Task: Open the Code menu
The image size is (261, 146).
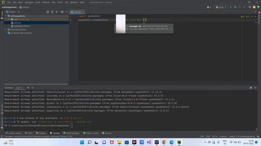Action: tap(38, 2)
